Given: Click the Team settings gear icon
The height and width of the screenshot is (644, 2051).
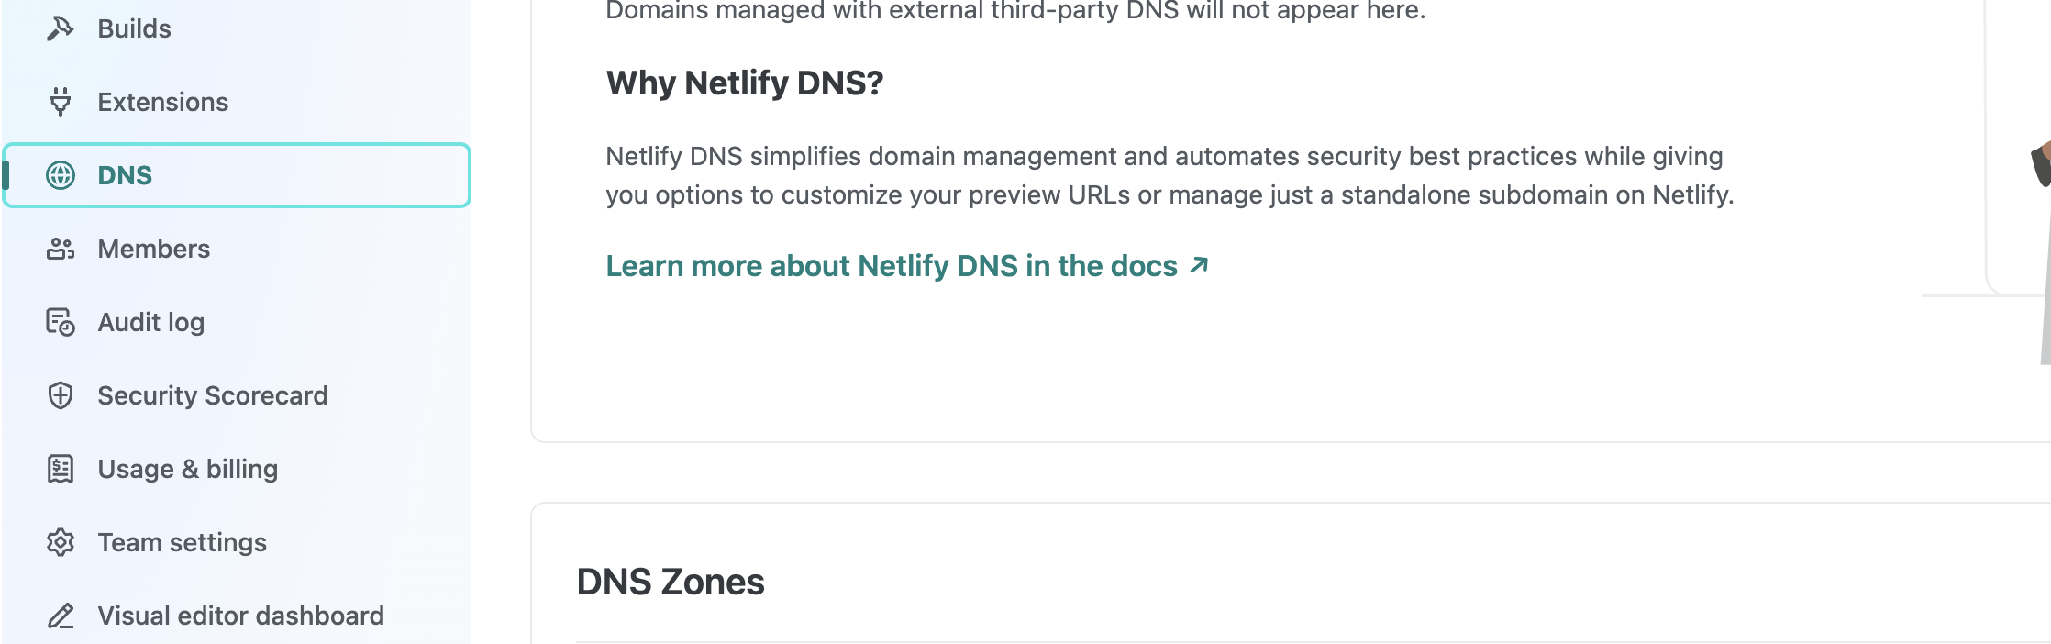Looking at the screenshot, I should (61, 542).
